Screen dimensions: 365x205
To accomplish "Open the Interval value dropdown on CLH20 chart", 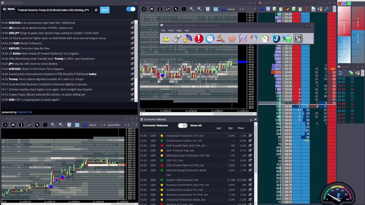I will pyautogui.click(x=242, y=9).
